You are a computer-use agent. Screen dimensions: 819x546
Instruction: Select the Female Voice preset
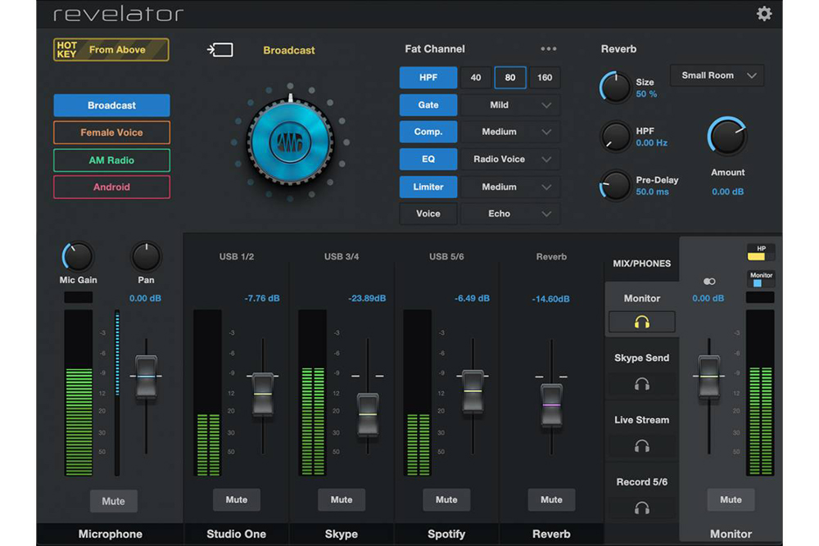coord(111,133)
